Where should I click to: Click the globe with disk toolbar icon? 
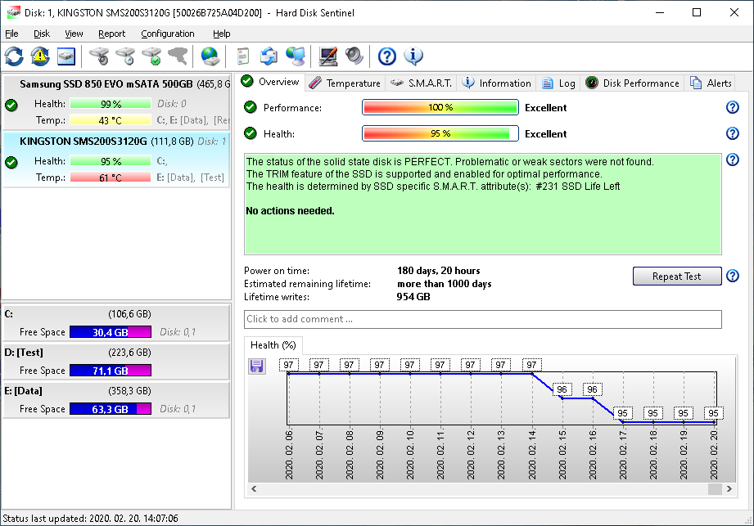click(x=210, y=56)
